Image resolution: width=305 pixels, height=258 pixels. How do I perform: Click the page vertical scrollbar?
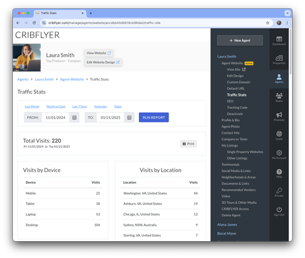290,52
